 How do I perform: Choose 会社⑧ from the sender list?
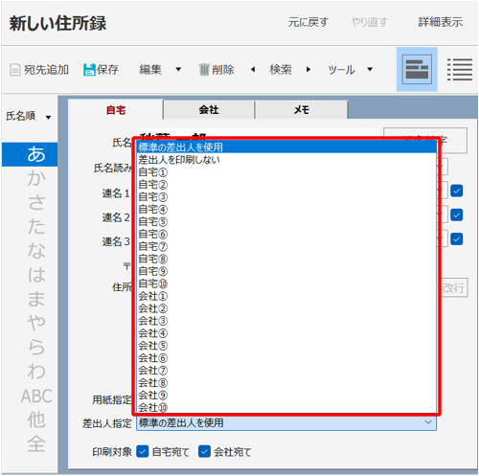pyautogui.click(x=286, y=383)
